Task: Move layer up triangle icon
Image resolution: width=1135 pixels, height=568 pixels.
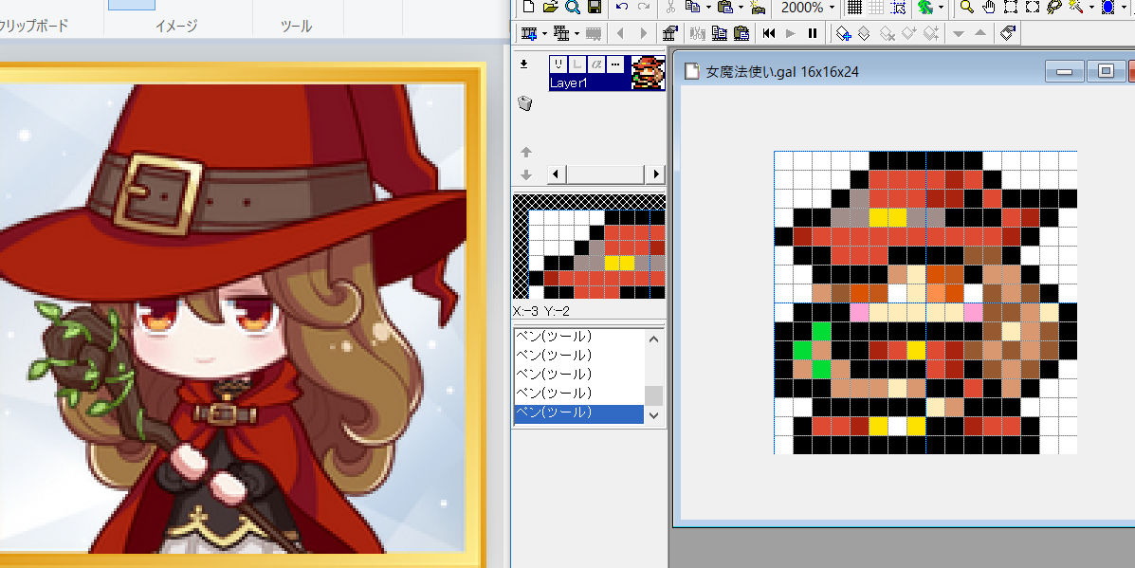Action: pos(980,33)
